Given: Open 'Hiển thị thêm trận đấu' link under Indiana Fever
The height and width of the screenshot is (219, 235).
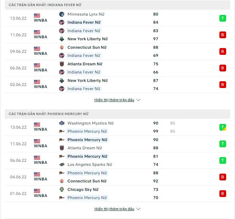Looking at the screenshot, I should 114,100.
